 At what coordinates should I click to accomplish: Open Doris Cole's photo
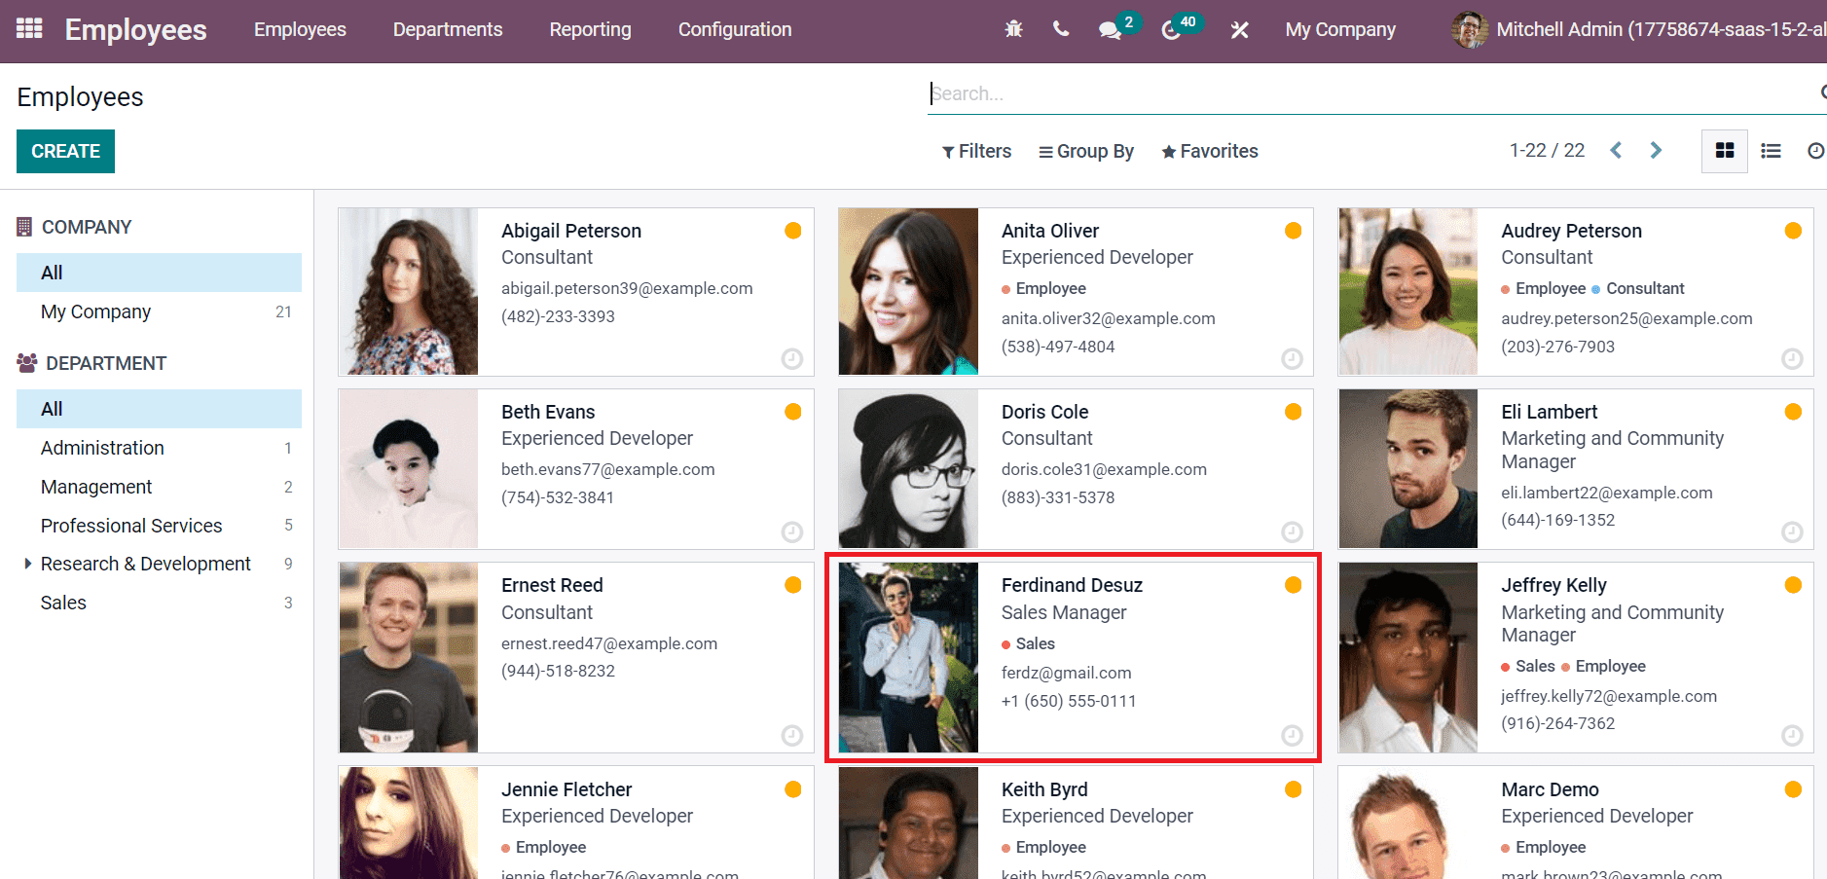908,468
